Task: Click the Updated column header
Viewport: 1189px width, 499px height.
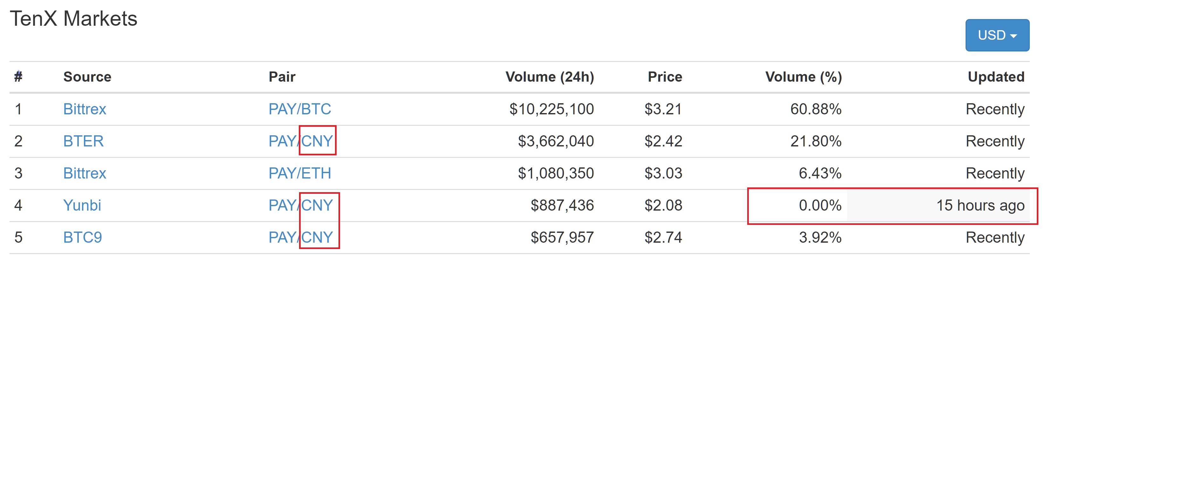Action: tap(996, 77)
